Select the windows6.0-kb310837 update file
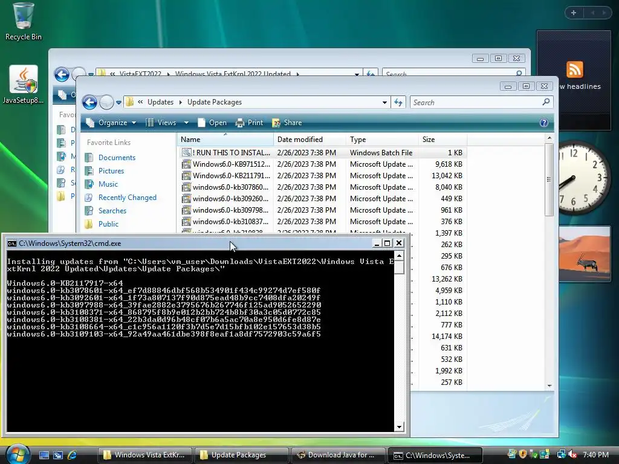619x464 pixels. (322, 221)
